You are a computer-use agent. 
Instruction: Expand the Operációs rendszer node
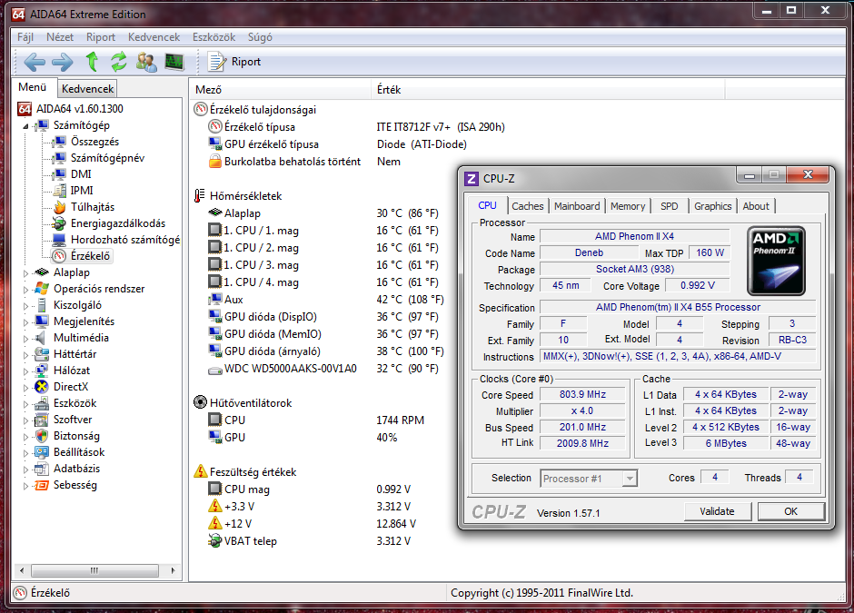25,289
